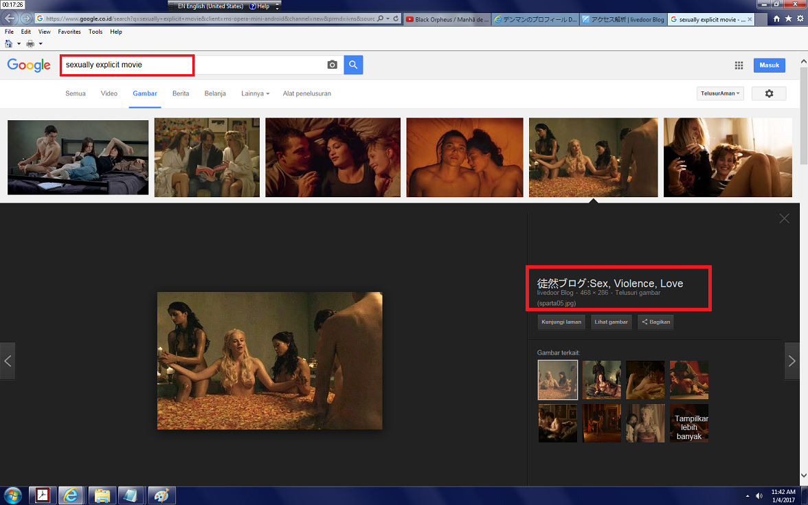
Task: Open the View menu
Action: pos(44,32)
